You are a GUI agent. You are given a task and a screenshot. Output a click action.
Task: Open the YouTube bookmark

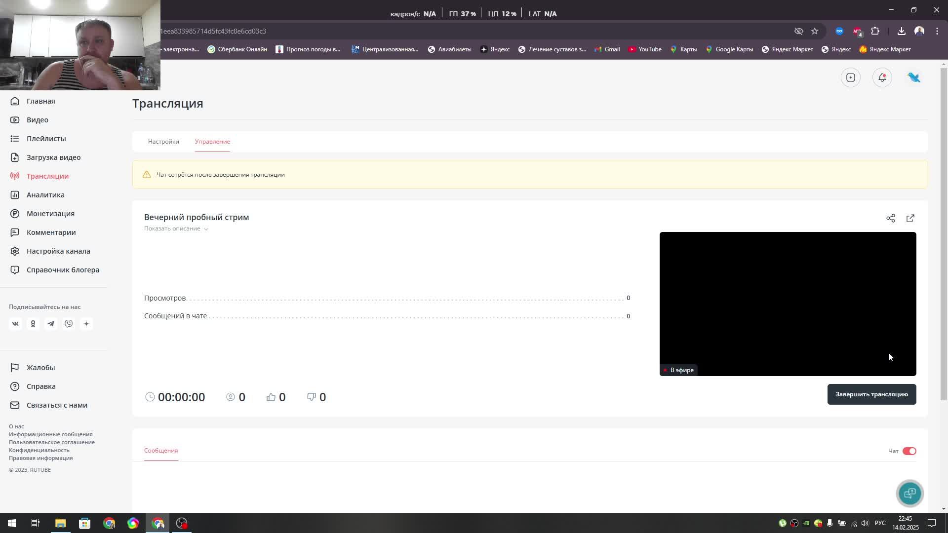pyautogui.click(x=645, y=49)
